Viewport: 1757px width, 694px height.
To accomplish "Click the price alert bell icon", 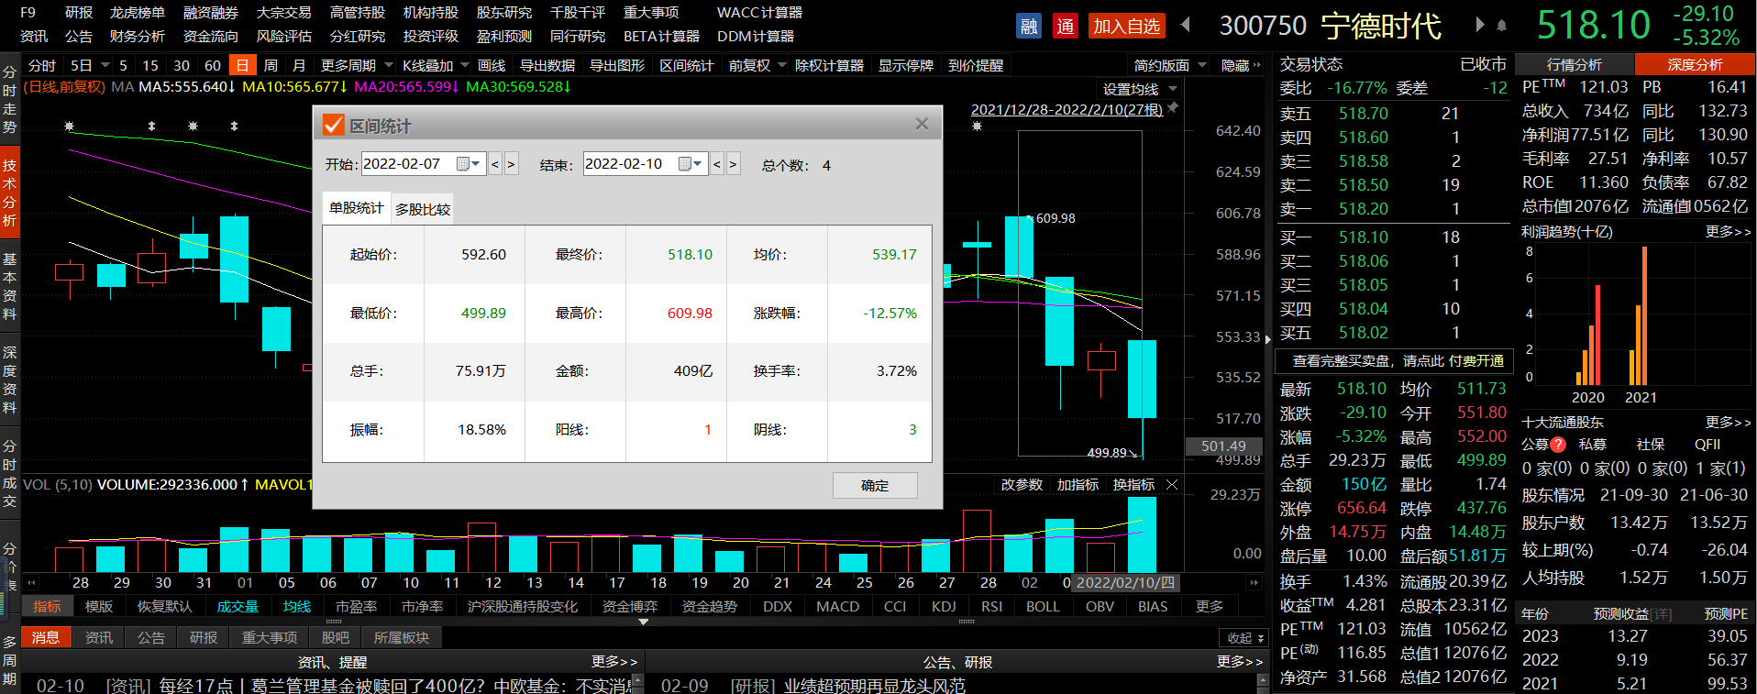I will (x=1501, y=26).
